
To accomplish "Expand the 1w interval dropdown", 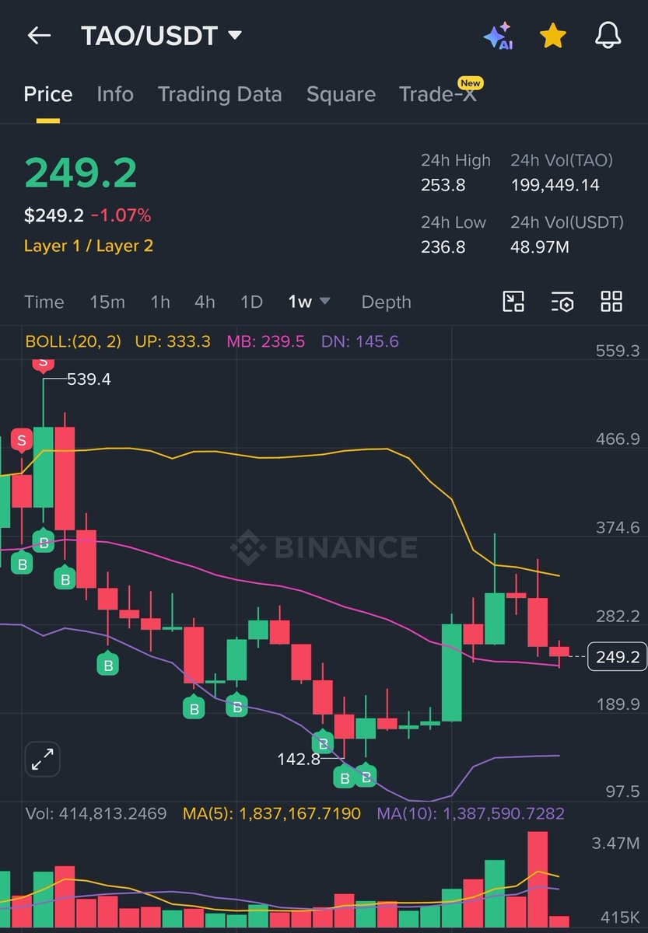I will (309, 302).
